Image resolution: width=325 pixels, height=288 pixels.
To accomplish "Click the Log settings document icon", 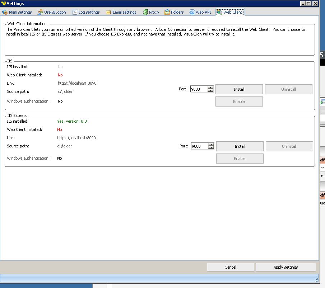I will point(75,12).
